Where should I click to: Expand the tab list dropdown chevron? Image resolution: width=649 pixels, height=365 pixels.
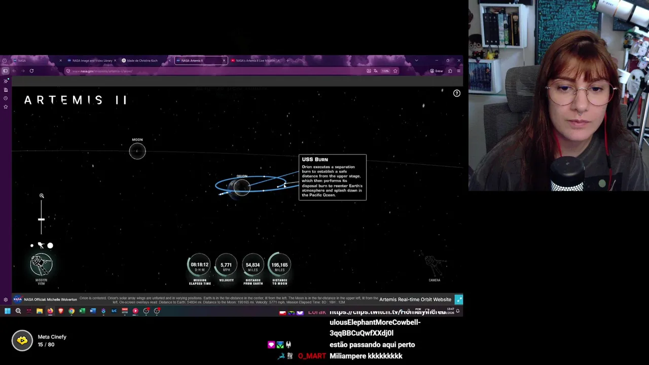[416, 60]
